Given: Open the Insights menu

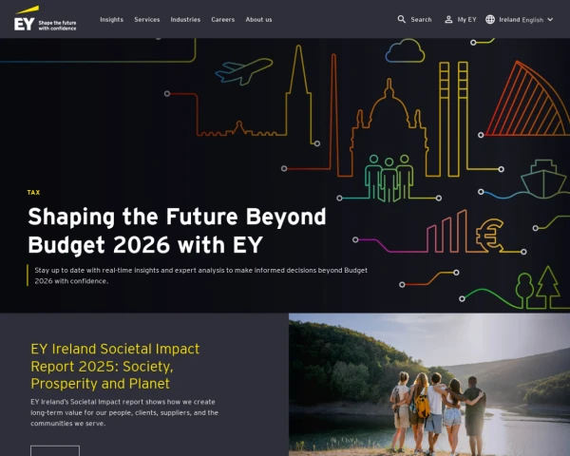Looking at the screenshot, I should (x=111, y=20).
